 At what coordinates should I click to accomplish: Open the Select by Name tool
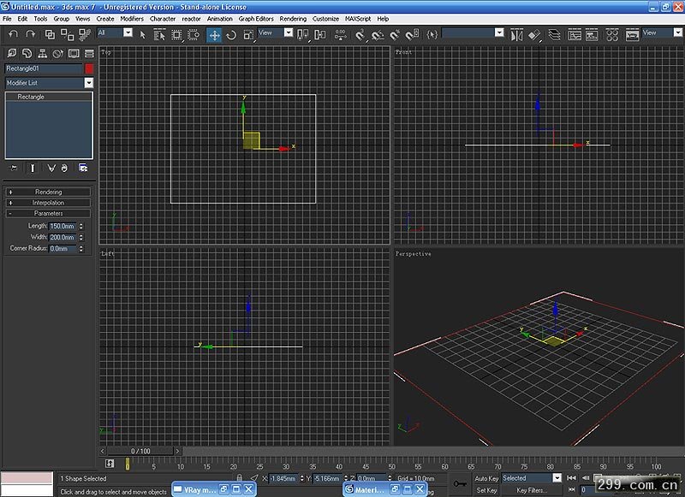click(x=159, y=35)
